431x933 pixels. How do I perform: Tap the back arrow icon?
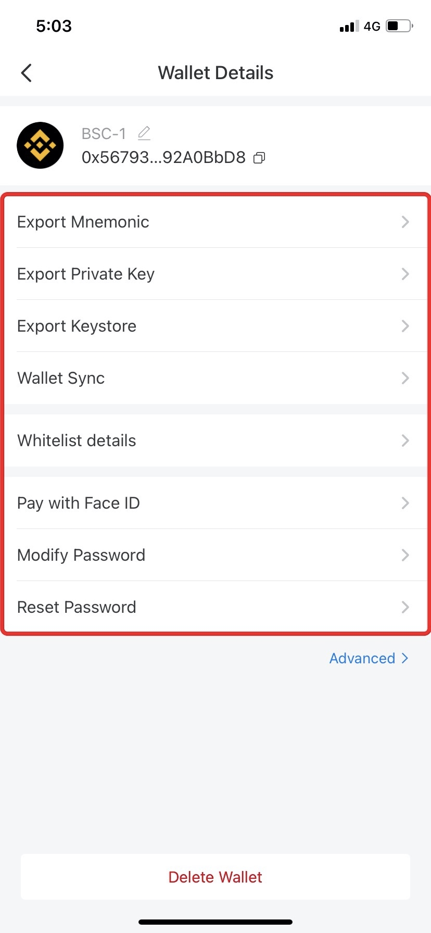27,73
